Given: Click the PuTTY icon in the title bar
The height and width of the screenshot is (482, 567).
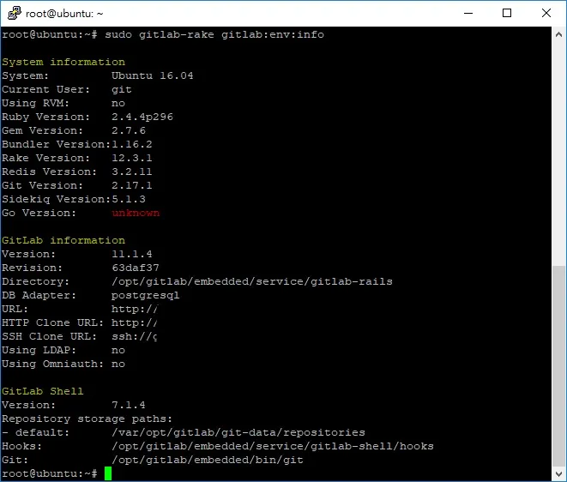Looking at the screenshot, I should [x=15, y=13].
